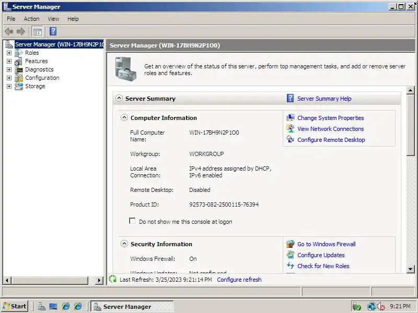Open the View menu
This screenshot has width=418, height=313.
[53, 19]
